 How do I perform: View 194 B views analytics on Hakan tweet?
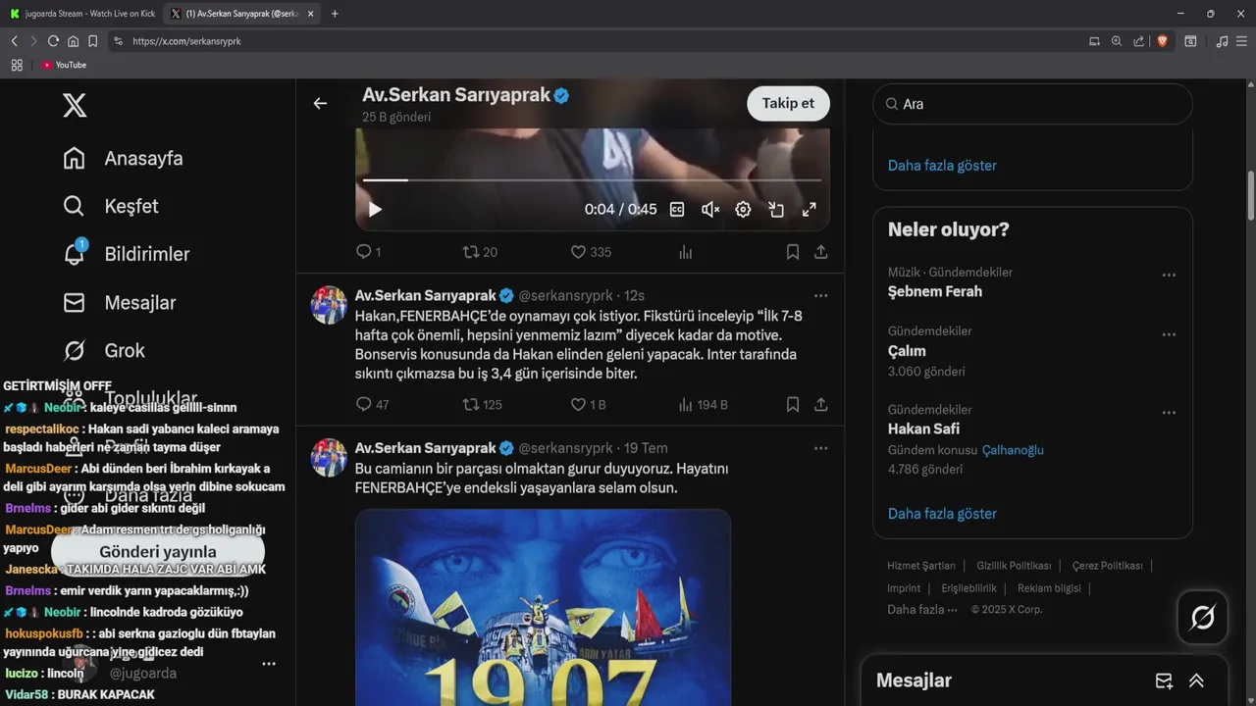pos(703,404)
